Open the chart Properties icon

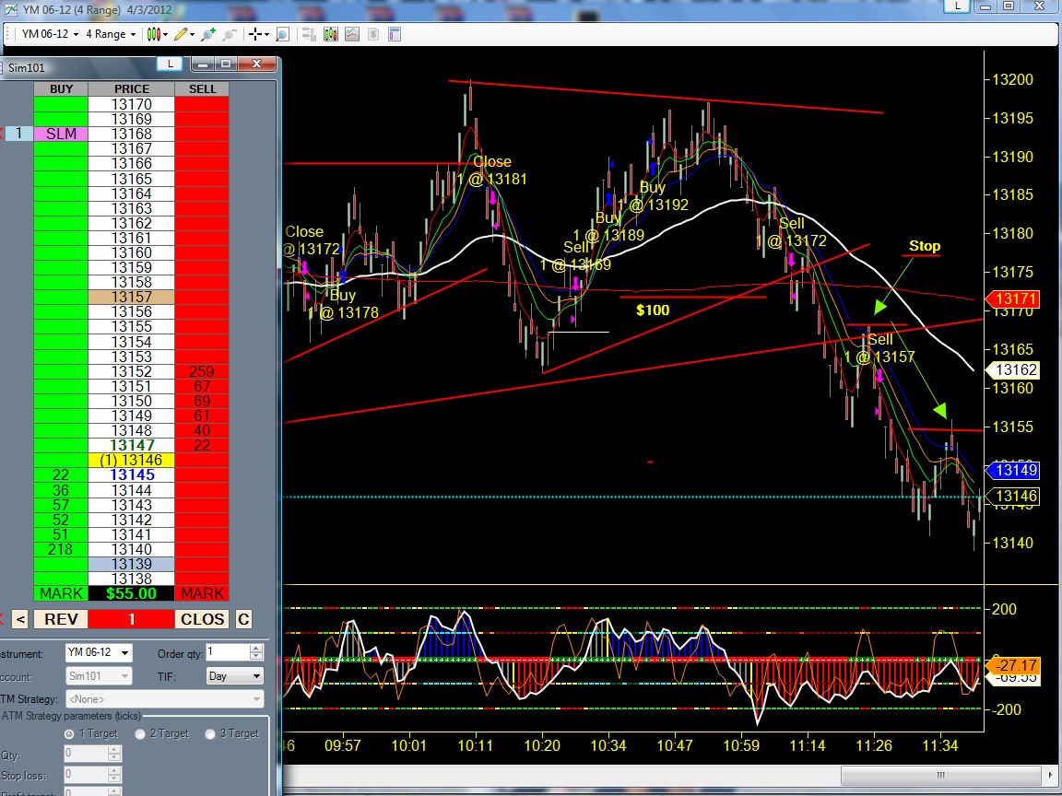[x=395, y=34]
